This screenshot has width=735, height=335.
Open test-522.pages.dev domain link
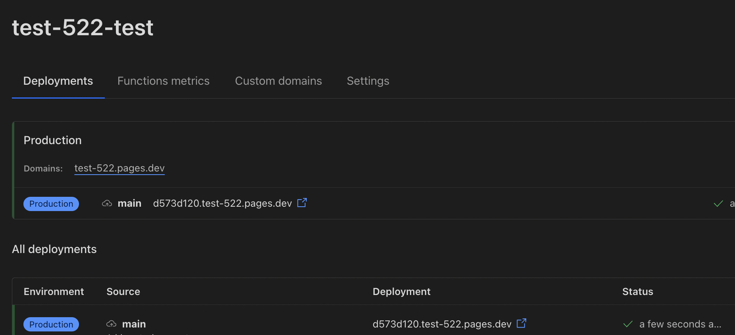(x=119, y=168)
